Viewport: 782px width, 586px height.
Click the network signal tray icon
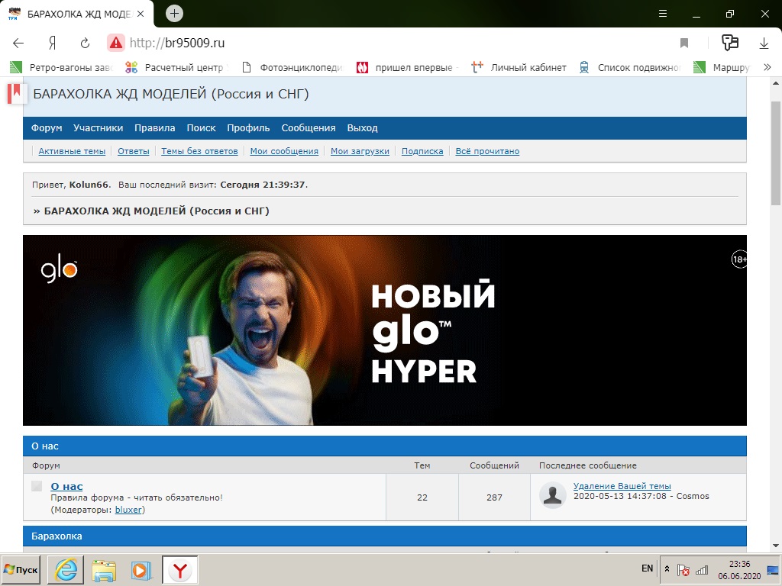click(x=702, y=569)
